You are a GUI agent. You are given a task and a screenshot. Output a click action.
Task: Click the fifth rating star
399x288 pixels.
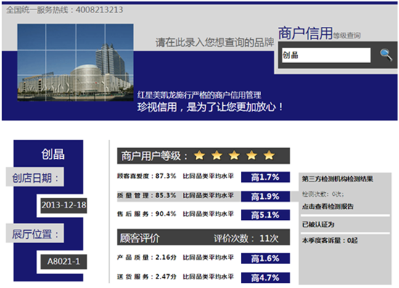(x=269, y=155)
